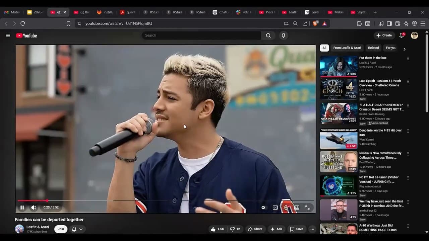Open the more actions ellipsis below the video
The image size is (429, 241).
pyautogui.click(x=312, y=229)
